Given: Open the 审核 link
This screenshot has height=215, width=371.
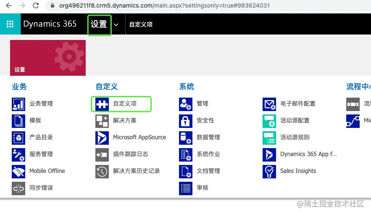Looking at the screenshot, I should (203, 188).
